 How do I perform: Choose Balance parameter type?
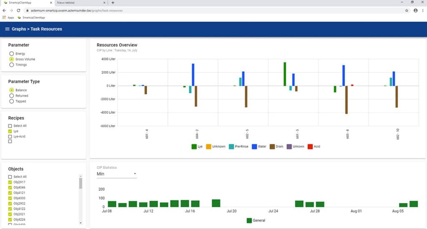tap(11, 90)
